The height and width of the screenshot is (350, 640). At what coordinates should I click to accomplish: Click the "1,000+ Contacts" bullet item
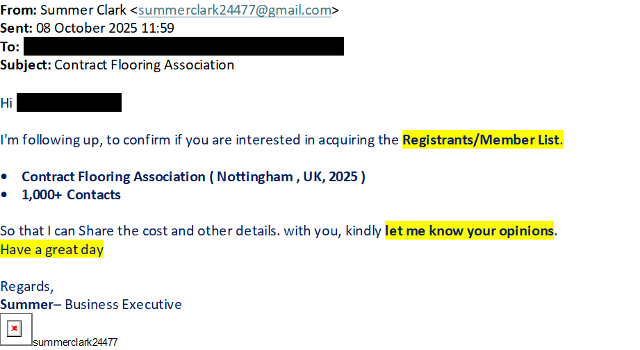71,195
